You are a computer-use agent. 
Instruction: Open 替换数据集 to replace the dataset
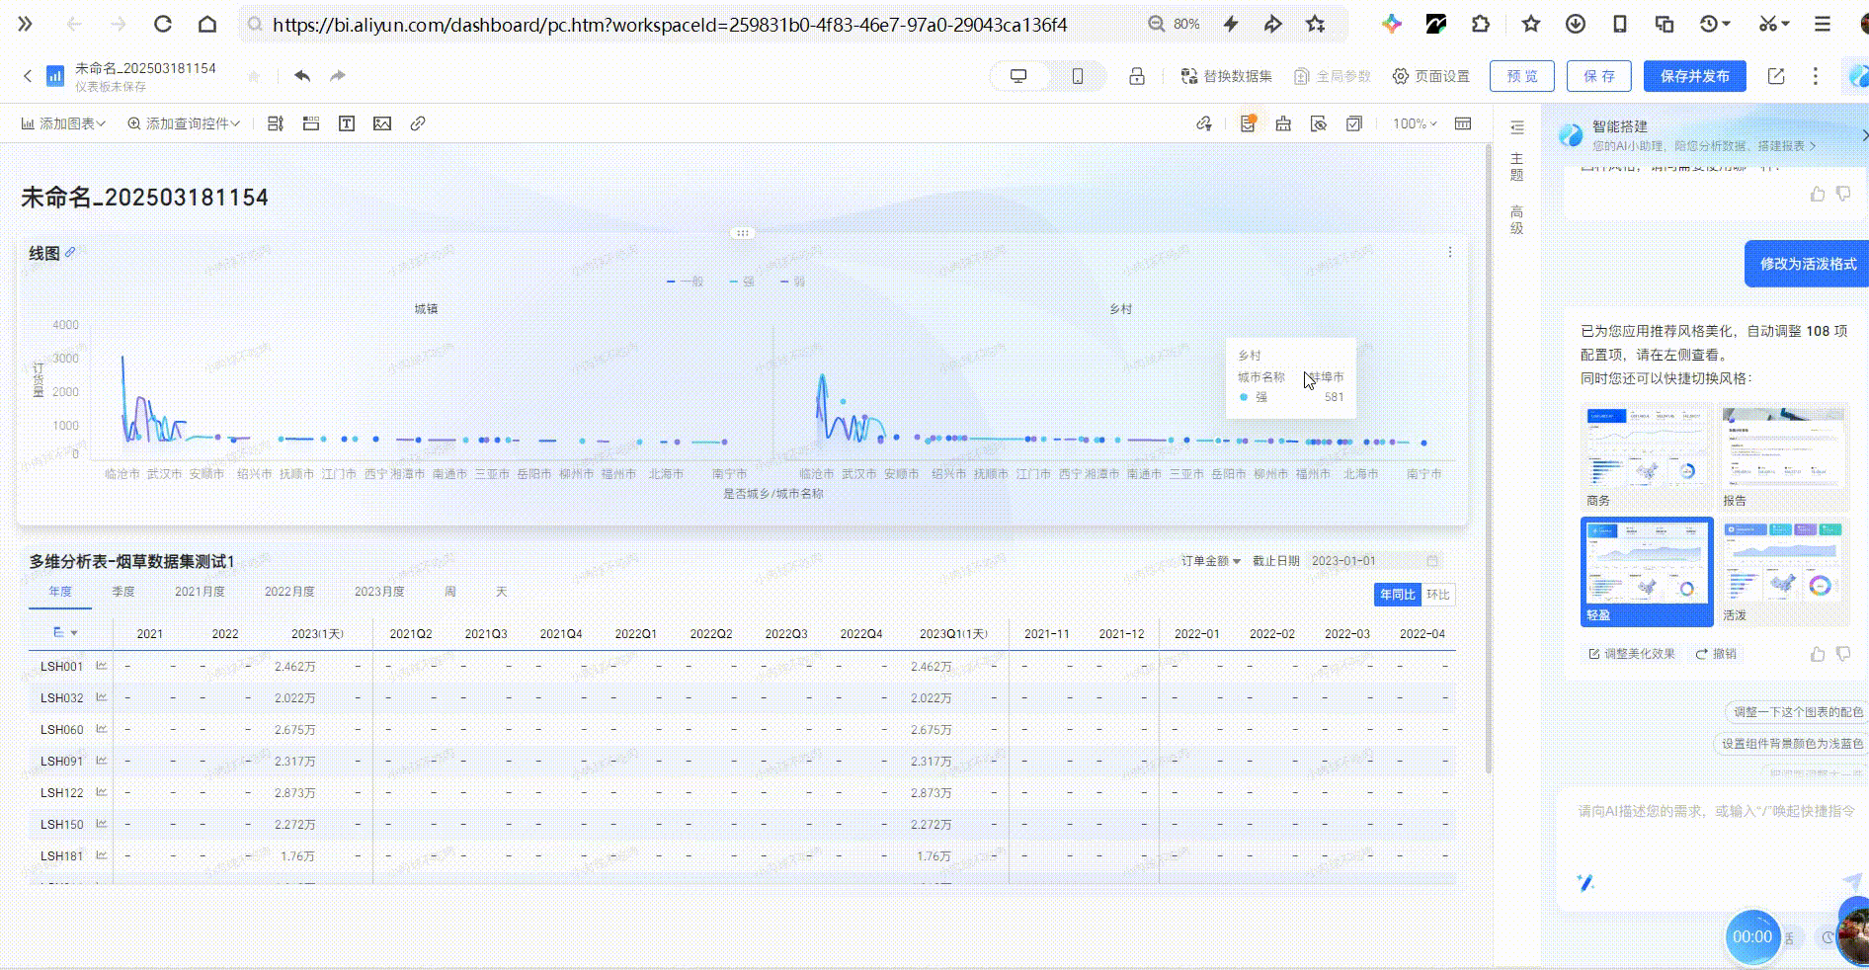tap(1226, 76)
